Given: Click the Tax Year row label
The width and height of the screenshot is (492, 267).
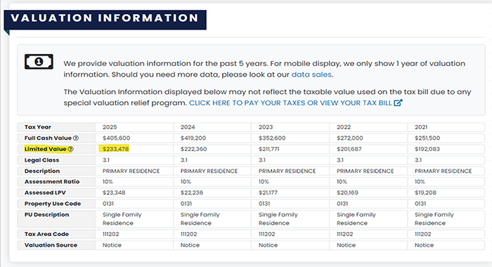Looking at the screenshot, I should point(38,127).
